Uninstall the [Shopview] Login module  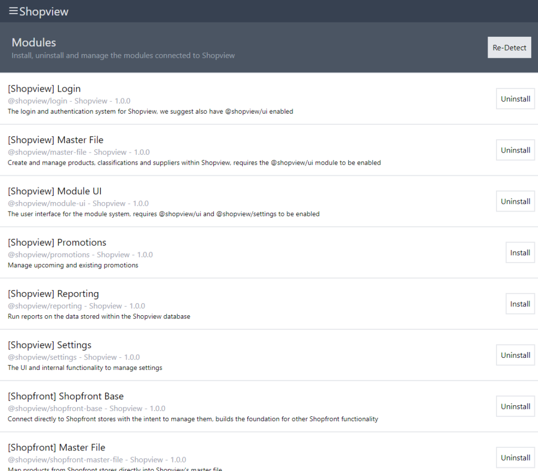click(x=515, y=99)
